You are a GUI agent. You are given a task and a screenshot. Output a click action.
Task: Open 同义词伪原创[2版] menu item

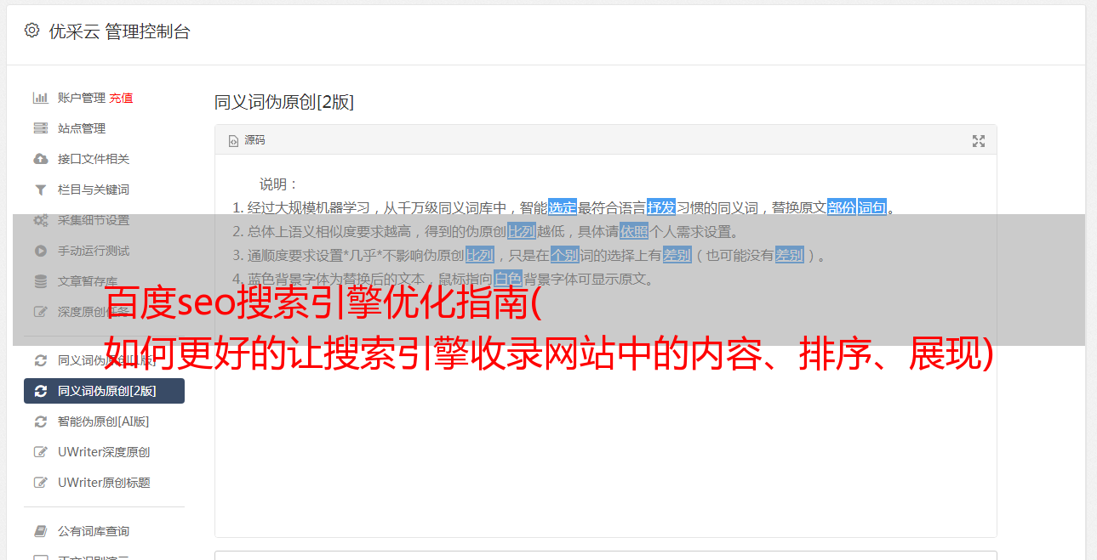point(104,391)
